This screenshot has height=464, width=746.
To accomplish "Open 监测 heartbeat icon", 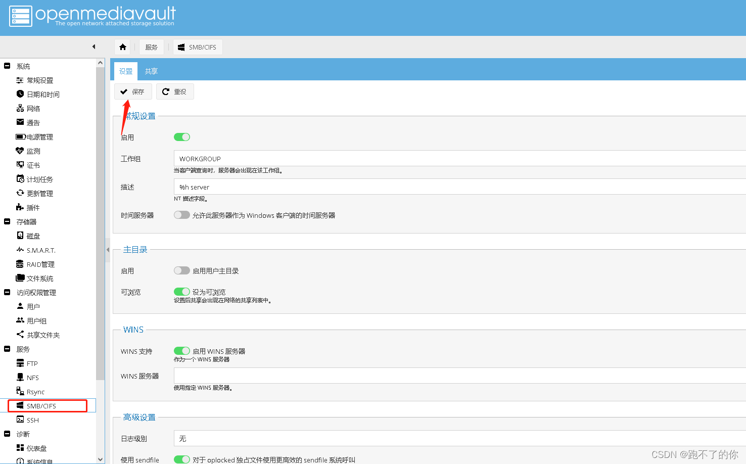I will click(x=20, y=151).
